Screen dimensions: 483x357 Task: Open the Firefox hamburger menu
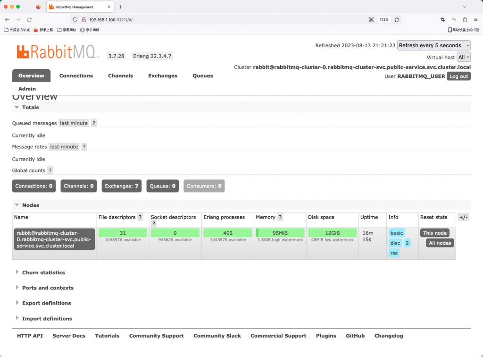(x=475, y=20)
